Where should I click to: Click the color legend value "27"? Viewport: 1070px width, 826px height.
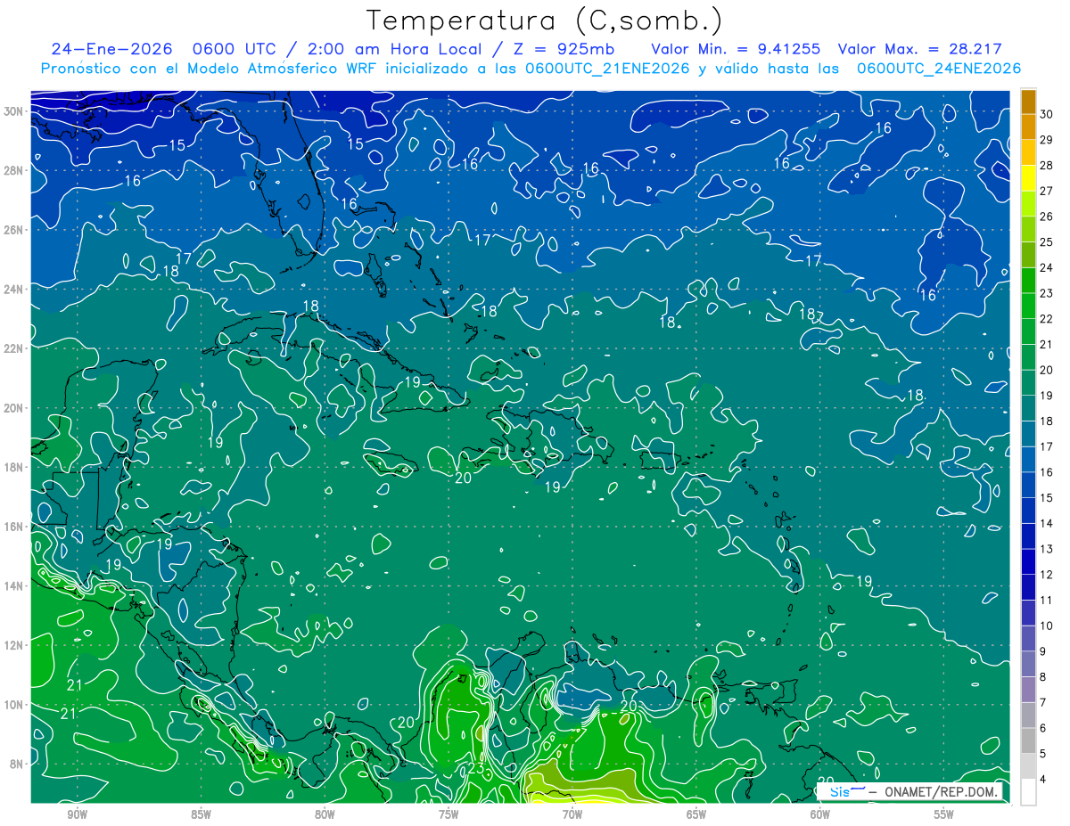click(1047, 191)
